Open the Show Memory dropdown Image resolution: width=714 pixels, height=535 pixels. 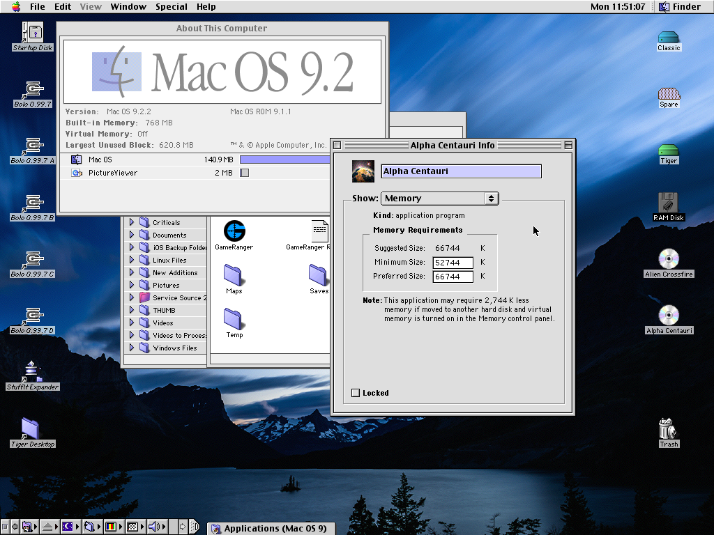439,199
